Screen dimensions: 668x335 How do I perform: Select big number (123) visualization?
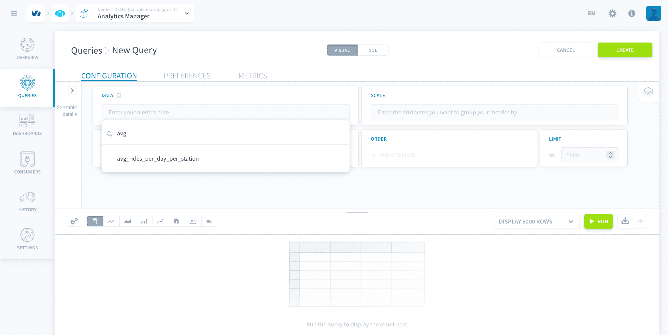pyautogui.click(x=193, y=221)
